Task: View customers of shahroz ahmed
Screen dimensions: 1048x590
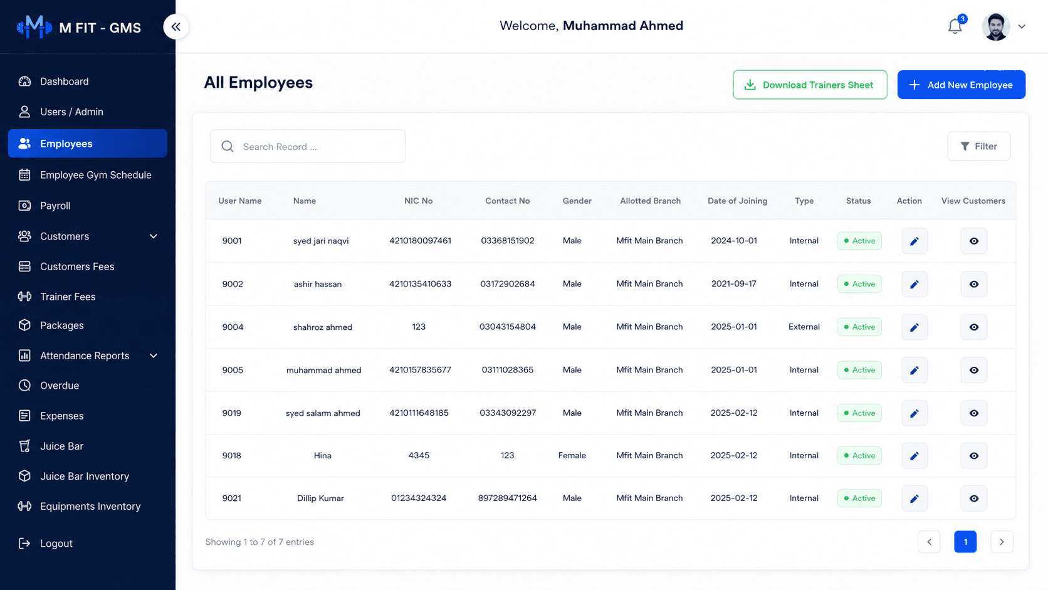Action: (x=974, y=327)
